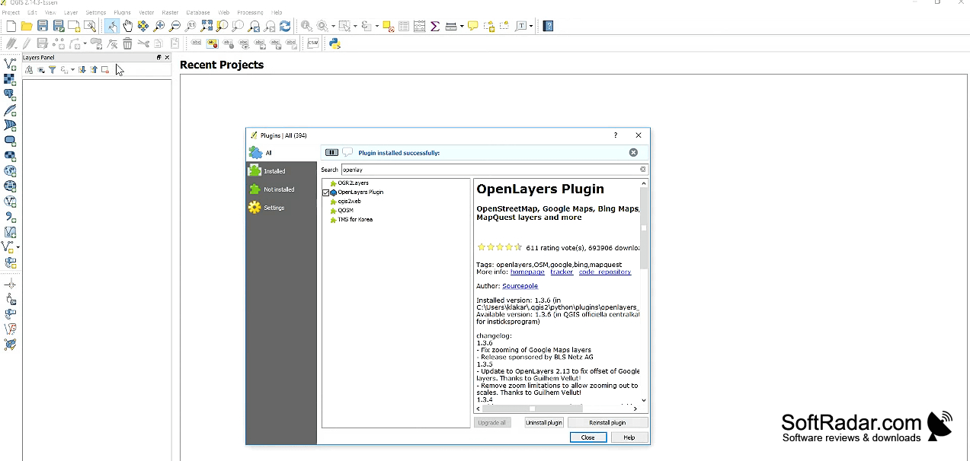
Task: Open the Plugins menu
Action: (122, 13)
